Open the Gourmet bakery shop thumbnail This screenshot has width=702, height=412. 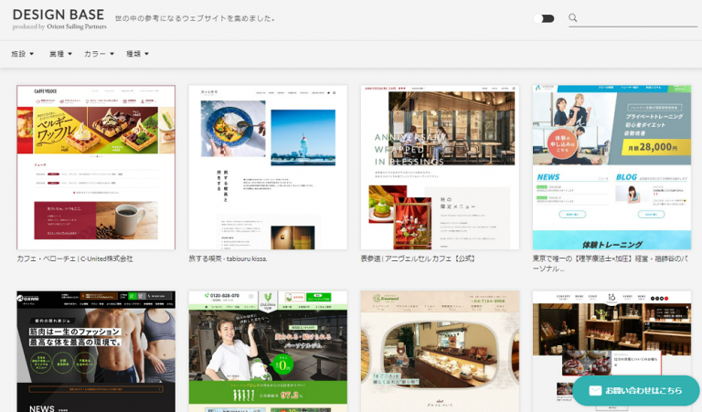[x=440, y=352]
